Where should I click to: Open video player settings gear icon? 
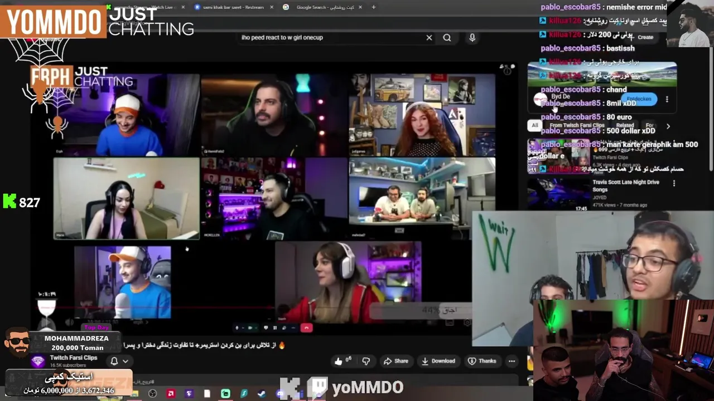(467, 323)
